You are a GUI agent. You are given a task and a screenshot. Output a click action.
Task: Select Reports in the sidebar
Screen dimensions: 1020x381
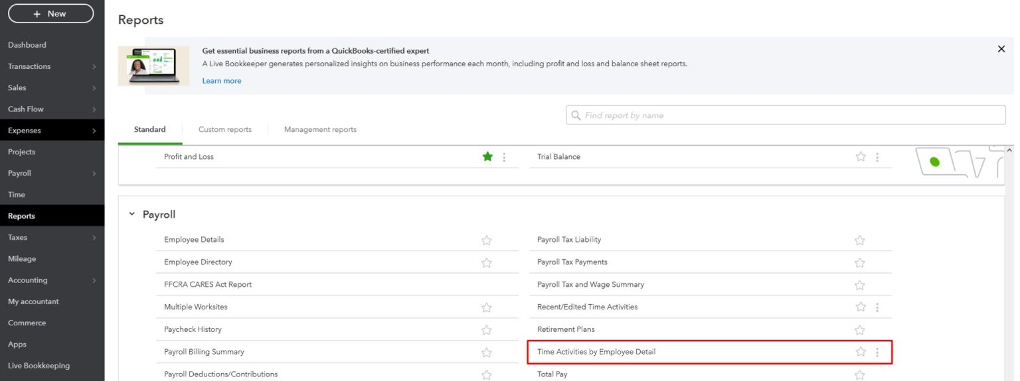[21, 216]
